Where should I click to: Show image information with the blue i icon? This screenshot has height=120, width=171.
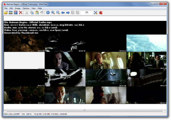48,13
